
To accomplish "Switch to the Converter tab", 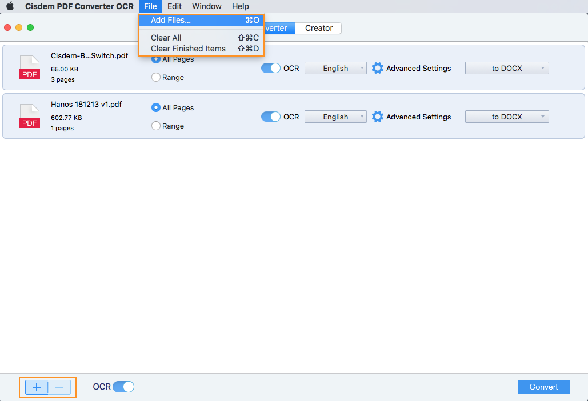I will pyautogui.click(x=279, y=28).
